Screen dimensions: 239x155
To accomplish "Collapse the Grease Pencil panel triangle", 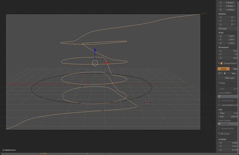I will pyautogui.click(x=219, y=63).
